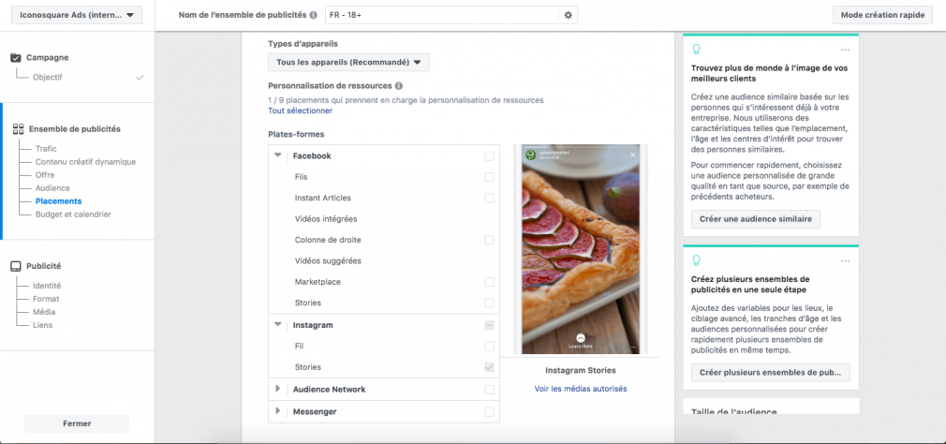Click lightbulb icon on multiple ad sets tip

point(696,260)
